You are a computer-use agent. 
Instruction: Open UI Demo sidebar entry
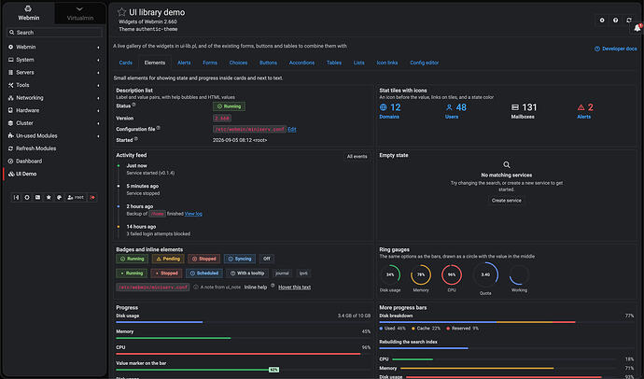tap(54, 175)
